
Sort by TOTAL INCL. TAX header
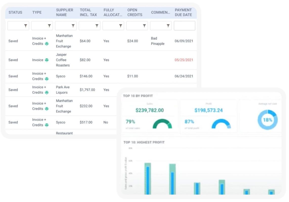pos(88,12)
